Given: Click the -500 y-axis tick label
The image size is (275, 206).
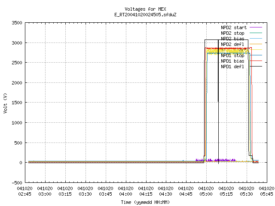Looking at the screenshot, I should pos(17,183).
